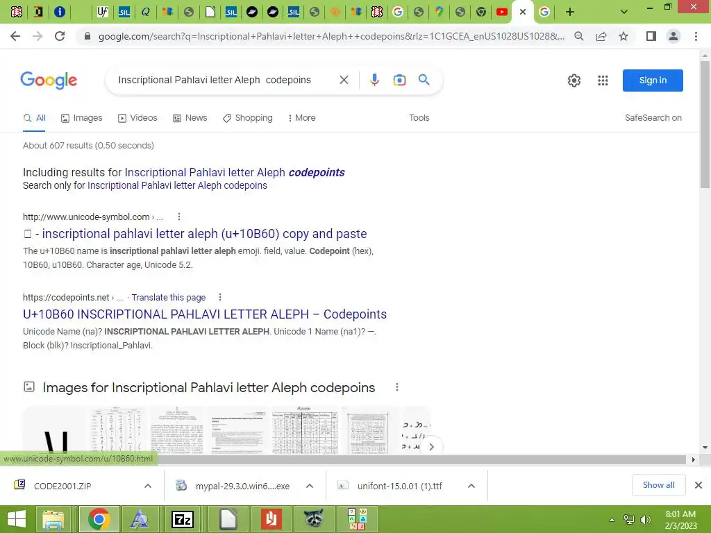This screenshot has width=711, height=533.
Task: Open the search Tools options
Action: (419, 118)
